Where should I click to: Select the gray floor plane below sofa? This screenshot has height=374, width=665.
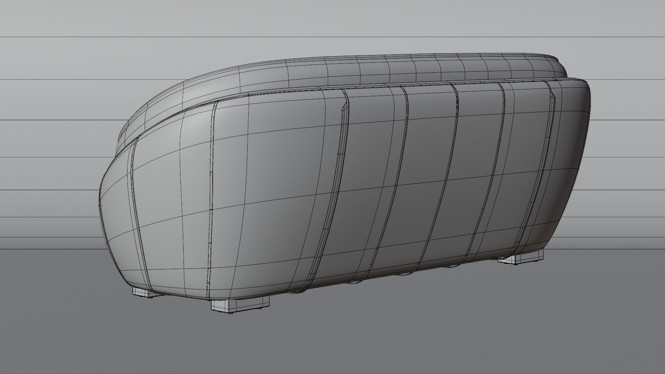pyautogui.click(x=332, y=332)
